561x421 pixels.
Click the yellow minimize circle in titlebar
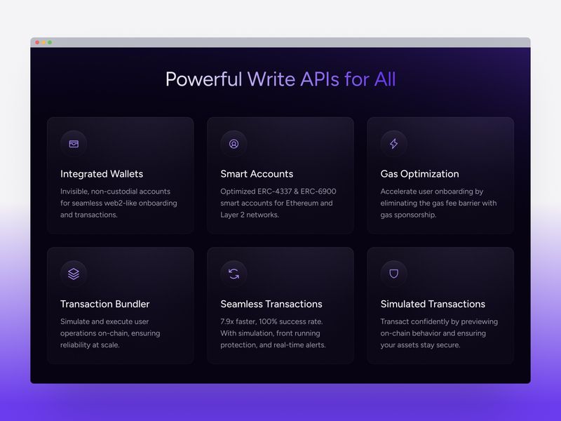pyautogui.click(x=43, y=41)
